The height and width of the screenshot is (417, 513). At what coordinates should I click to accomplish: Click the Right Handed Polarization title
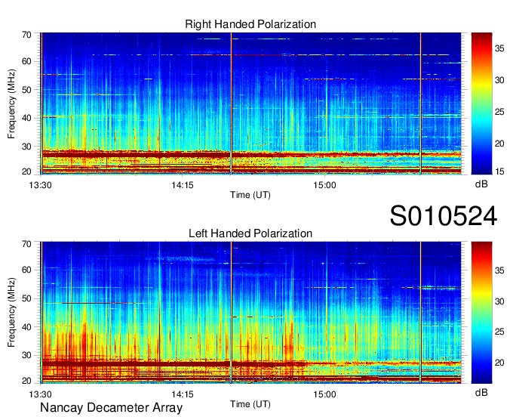pos(250,24)
